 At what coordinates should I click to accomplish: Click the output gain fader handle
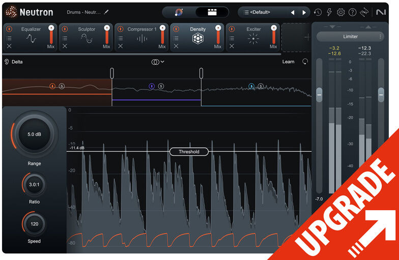click(x=381, y=95)
